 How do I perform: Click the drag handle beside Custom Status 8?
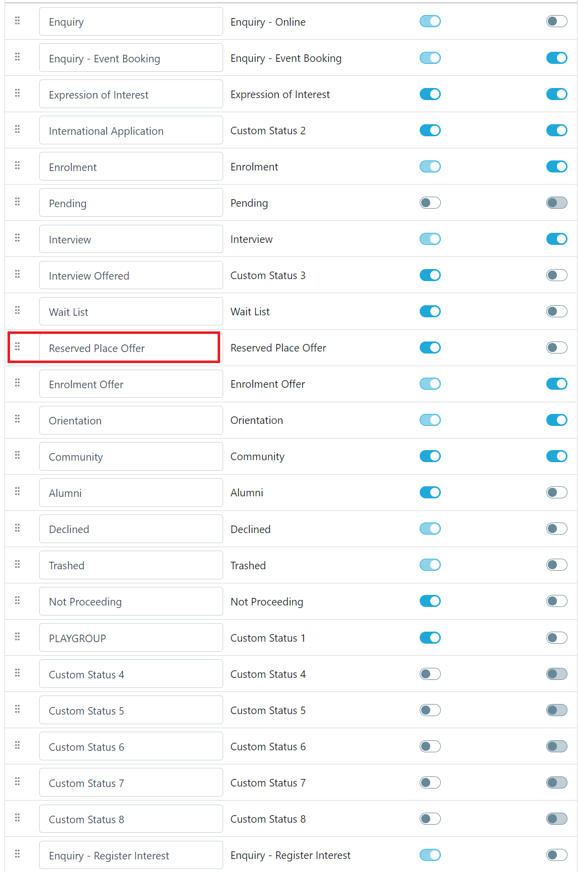tap(18, 818)
